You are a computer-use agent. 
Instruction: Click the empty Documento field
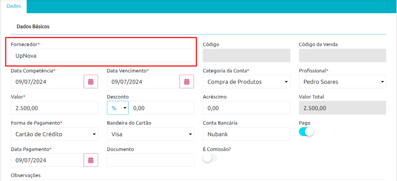click(x=150, y=160)
